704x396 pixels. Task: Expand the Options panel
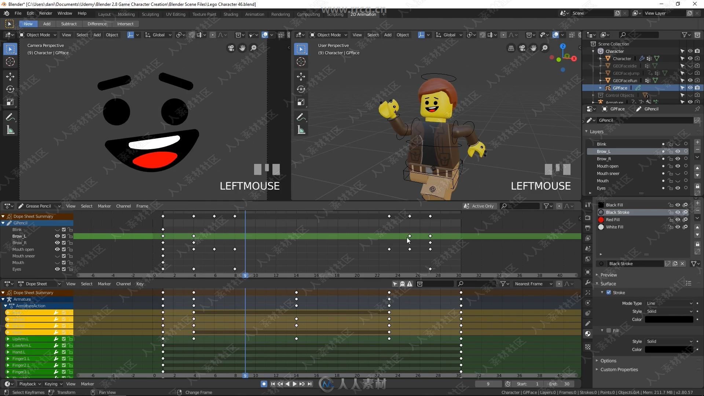click(608, 361)
